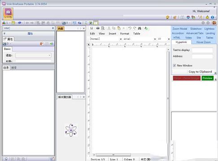
Task: Click the Address input field
Action: [x=202, y=56]
